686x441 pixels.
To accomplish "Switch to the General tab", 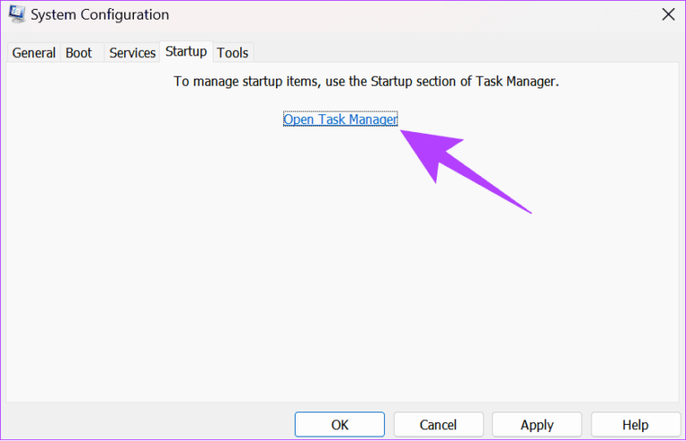I will 34,53.
